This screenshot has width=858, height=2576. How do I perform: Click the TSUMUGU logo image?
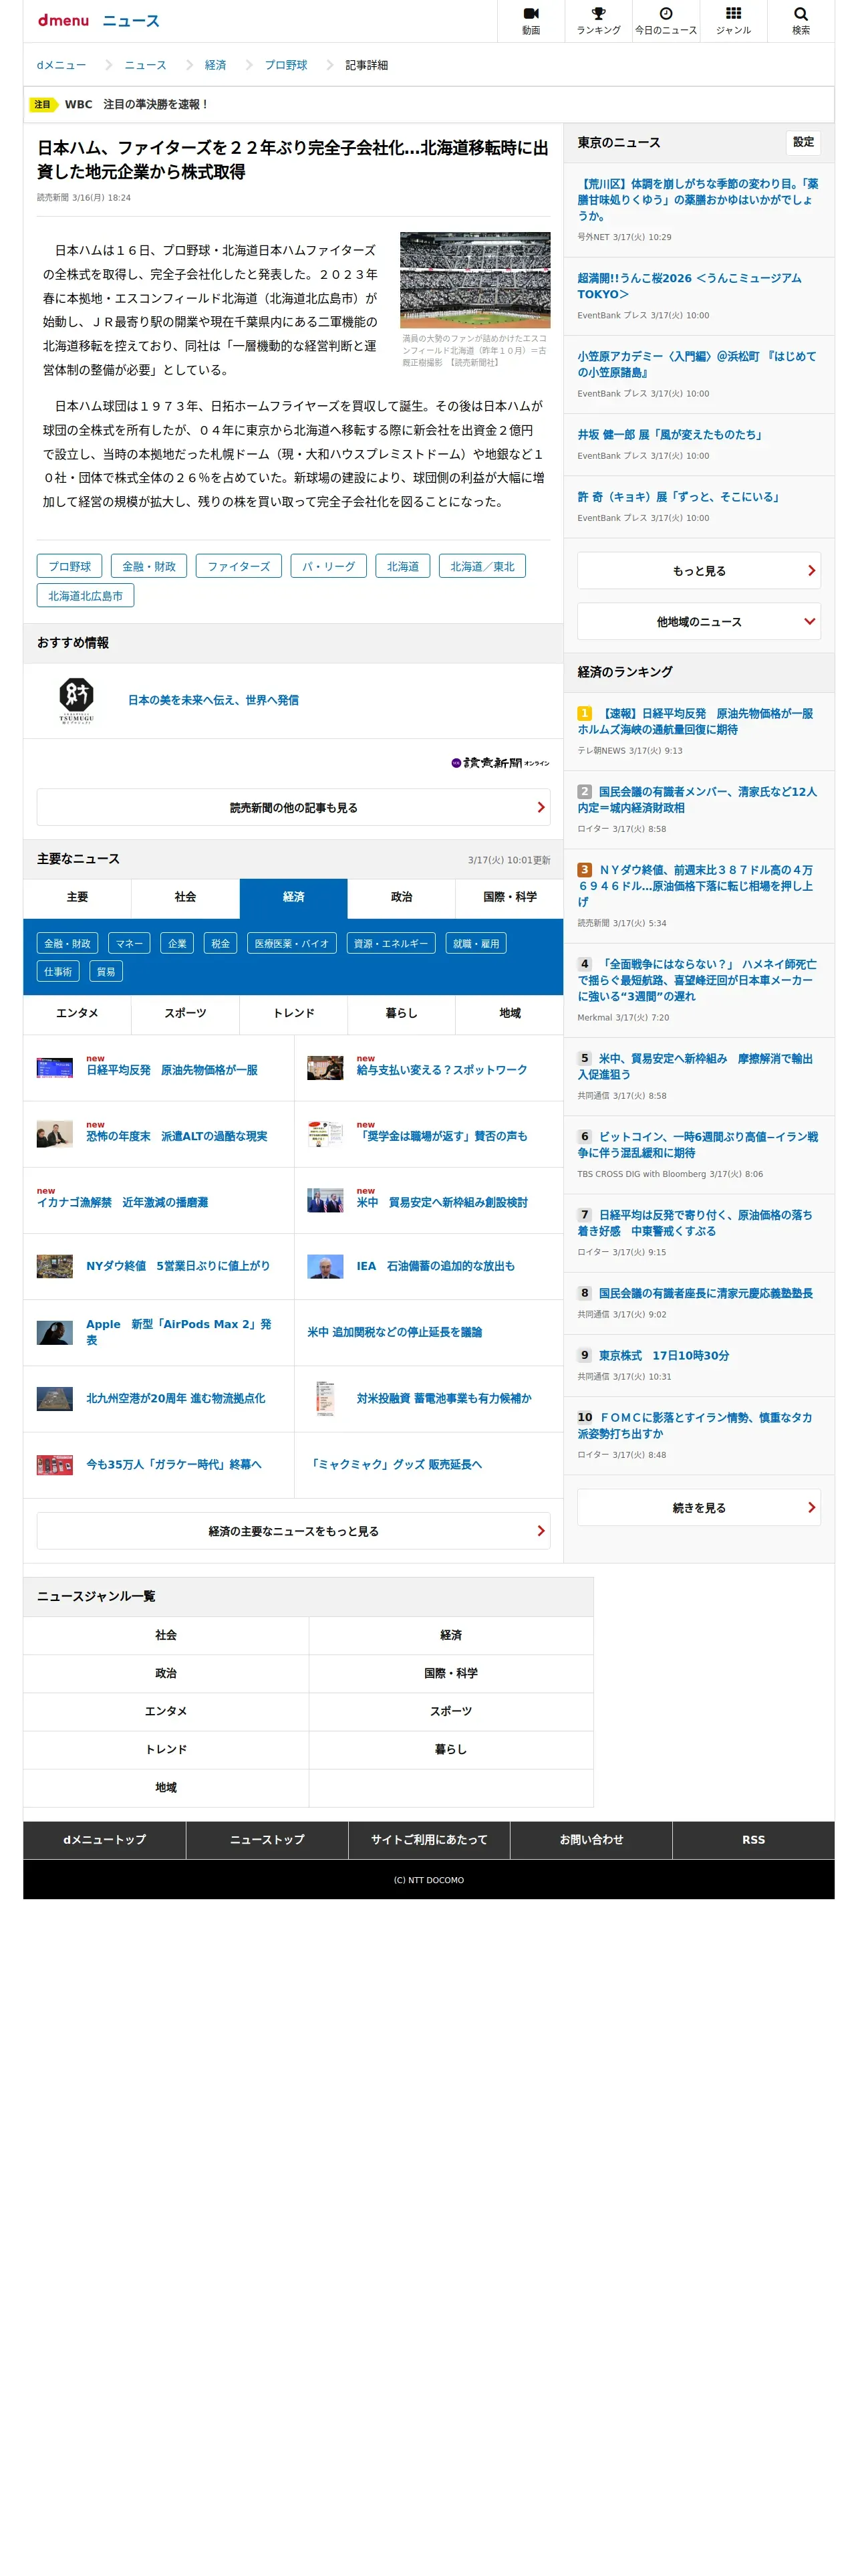pyautogui.click(x=77, y=700)
